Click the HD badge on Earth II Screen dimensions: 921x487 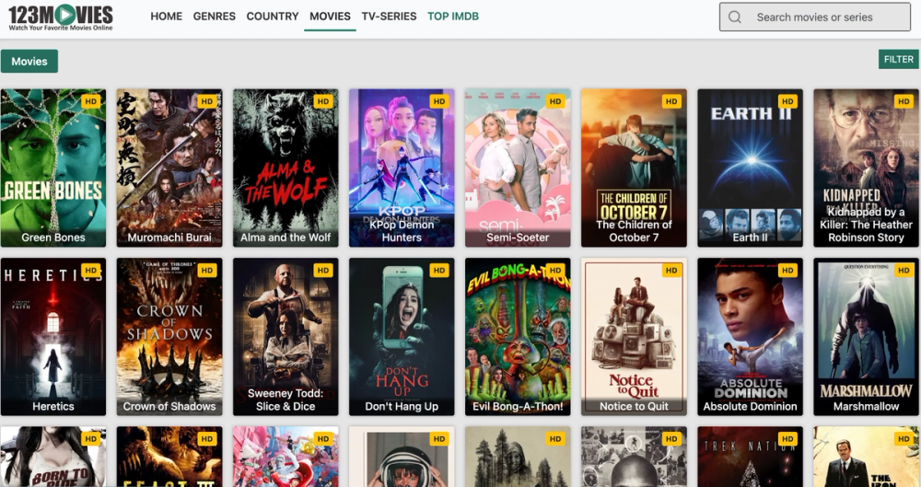coord(787,101)
